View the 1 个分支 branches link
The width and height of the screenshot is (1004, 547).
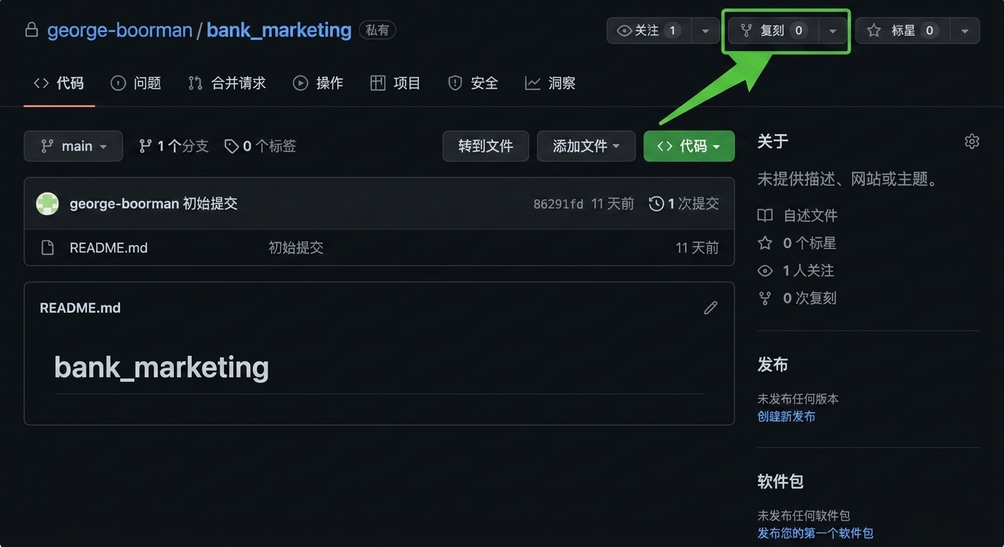[173, 146]
